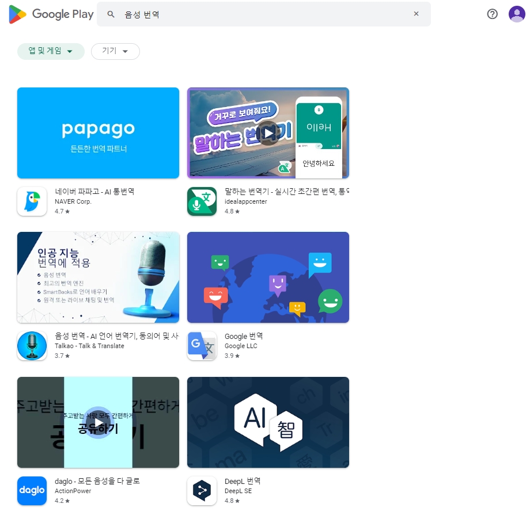530x515 pixels.
Task: Click the Google Play logo
Action: tap(51, 14)
